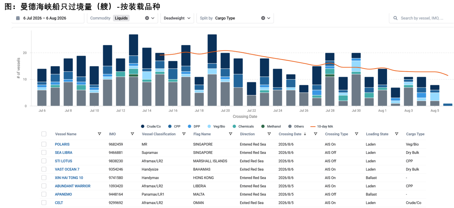This screenshot has height=208, width=454.
Task: Open the date range picker
Action: pos(48,18)
